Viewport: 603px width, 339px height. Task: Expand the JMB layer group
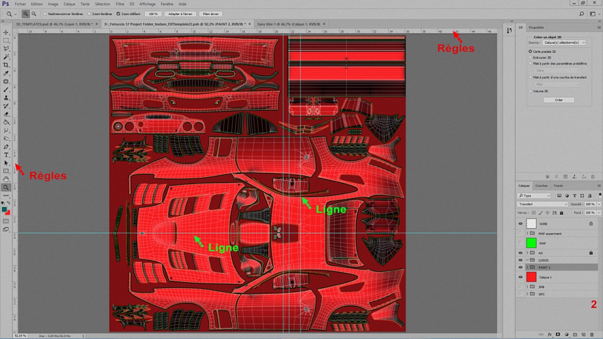[x=527, y=287]
